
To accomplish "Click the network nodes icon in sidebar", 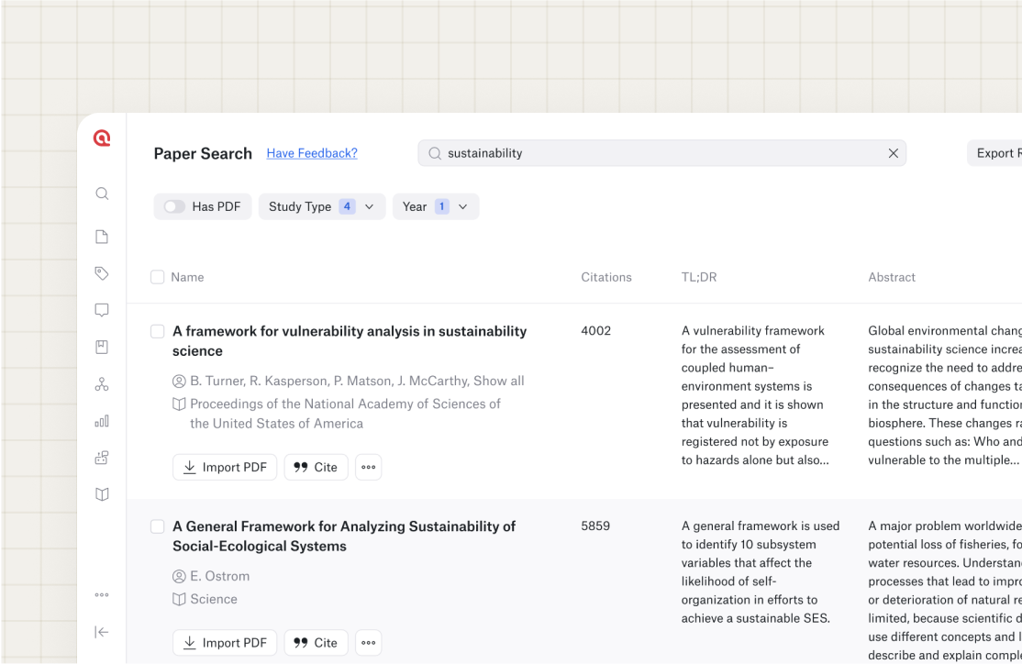I will pos(102,384).
